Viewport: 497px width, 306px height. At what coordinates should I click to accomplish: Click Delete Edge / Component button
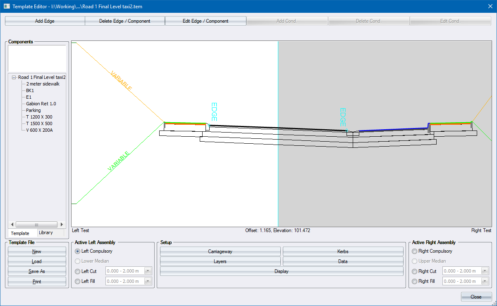(124, 21)
